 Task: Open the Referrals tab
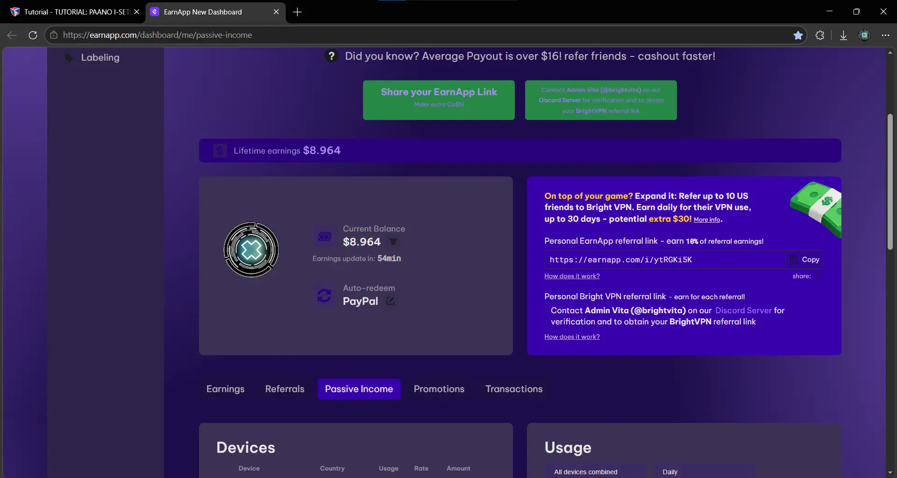[x=285, y=389]
